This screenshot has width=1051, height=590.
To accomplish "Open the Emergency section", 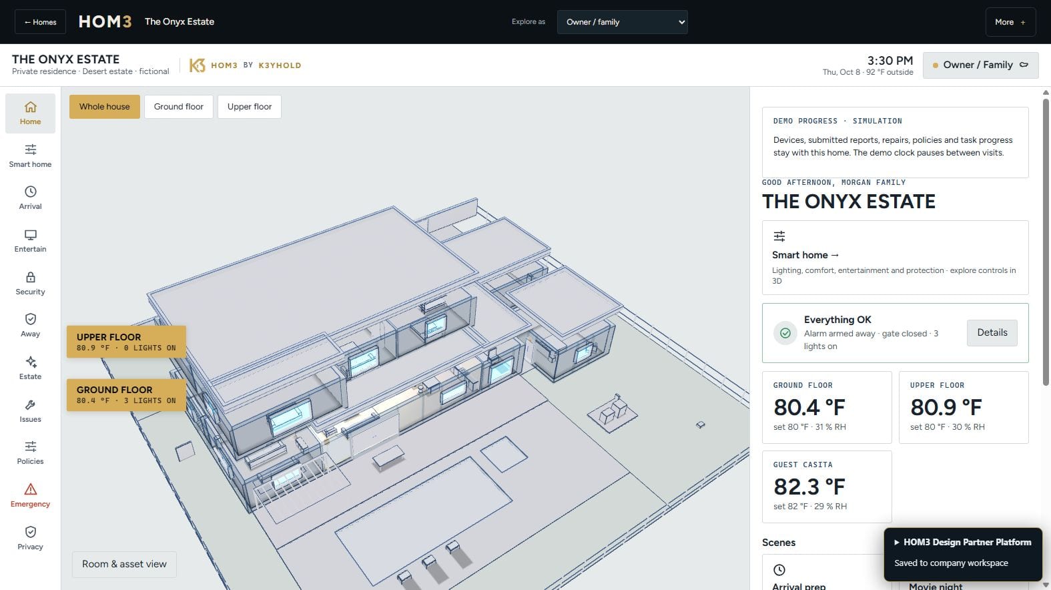I will (30, 495).
